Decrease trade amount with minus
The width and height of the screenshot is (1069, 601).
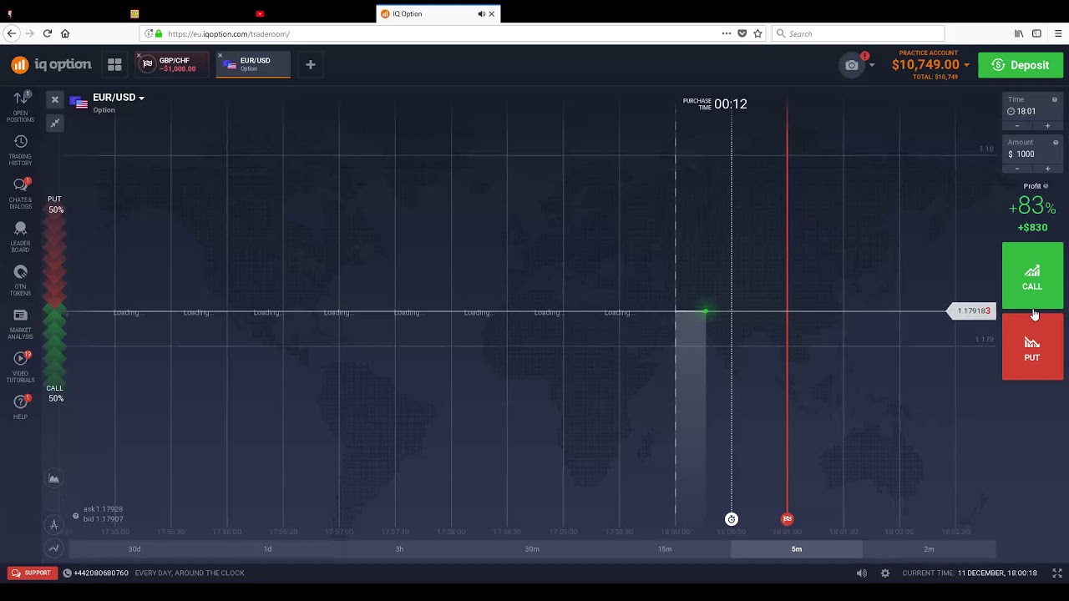point(1017,169)
